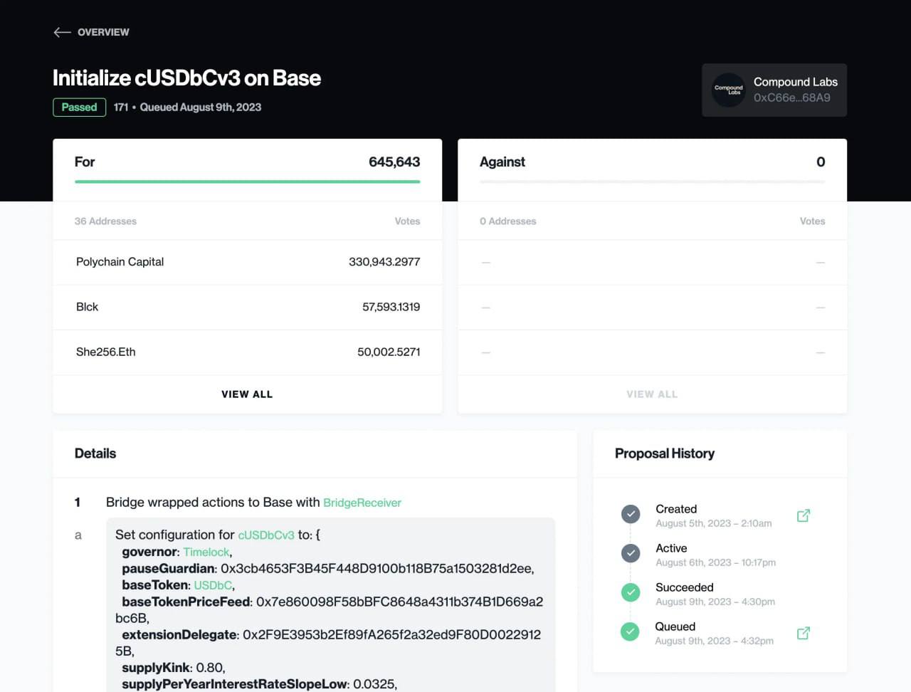Select the Created checkmark status icon

[631, 513]
